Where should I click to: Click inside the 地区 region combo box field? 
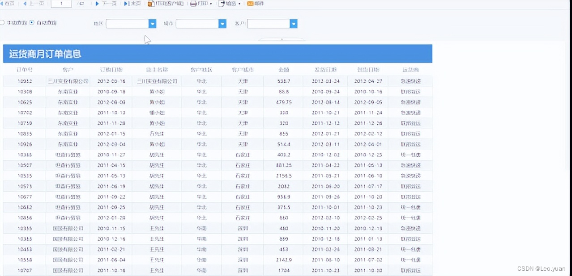point(128,24)
